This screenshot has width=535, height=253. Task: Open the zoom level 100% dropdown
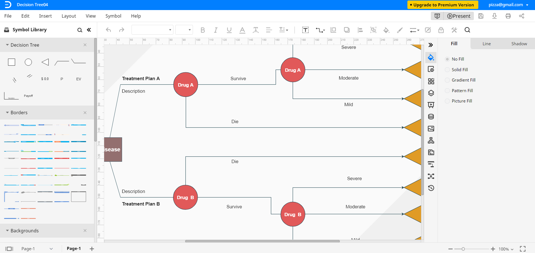tap(506, 249)
